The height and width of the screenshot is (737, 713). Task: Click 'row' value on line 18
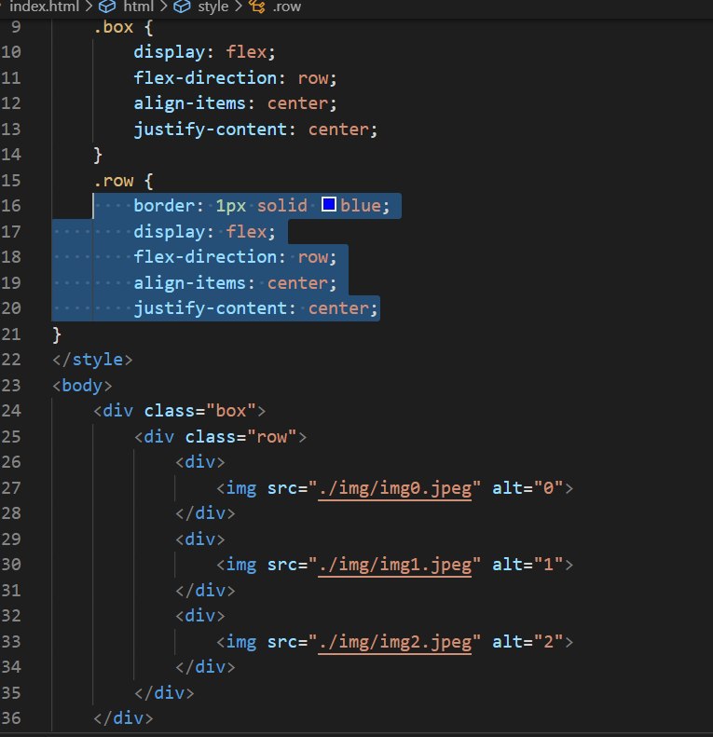click(x=313, y=257)
